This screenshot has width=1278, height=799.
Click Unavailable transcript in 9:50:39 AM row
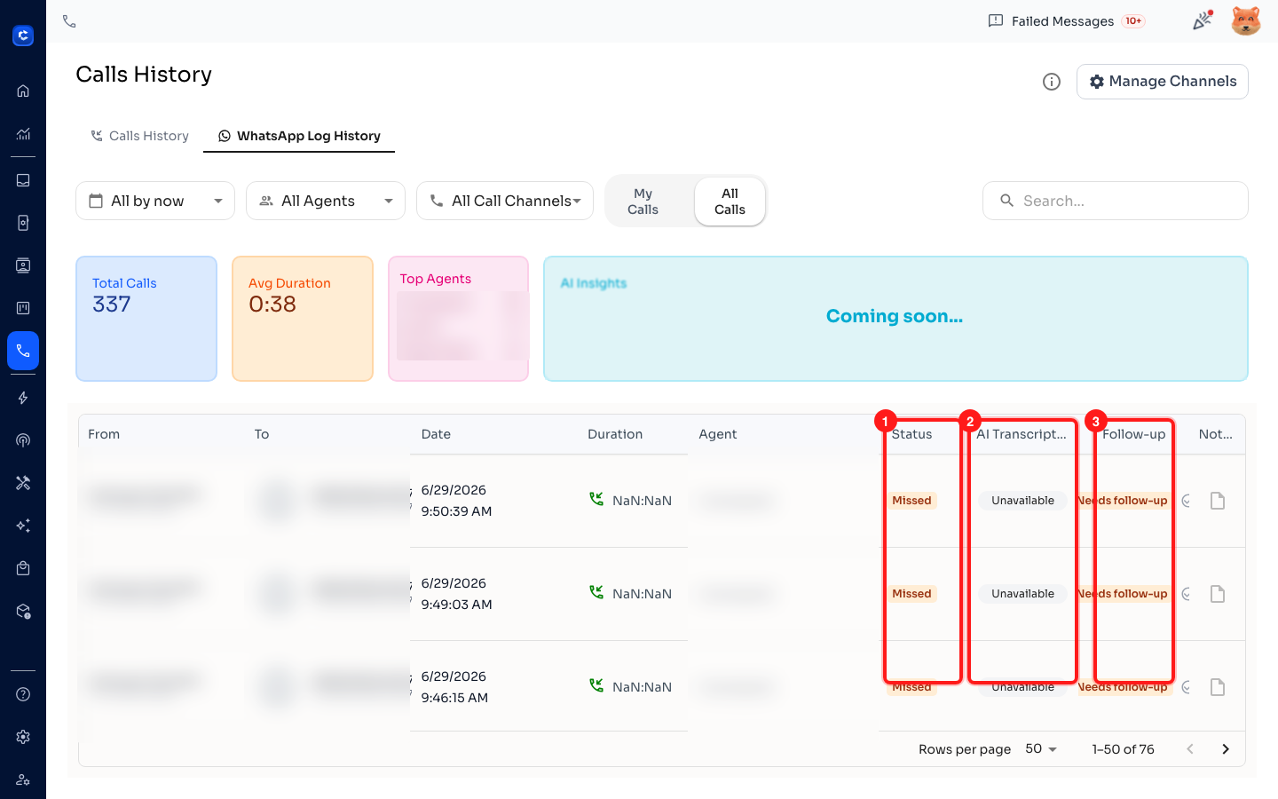1023,501
